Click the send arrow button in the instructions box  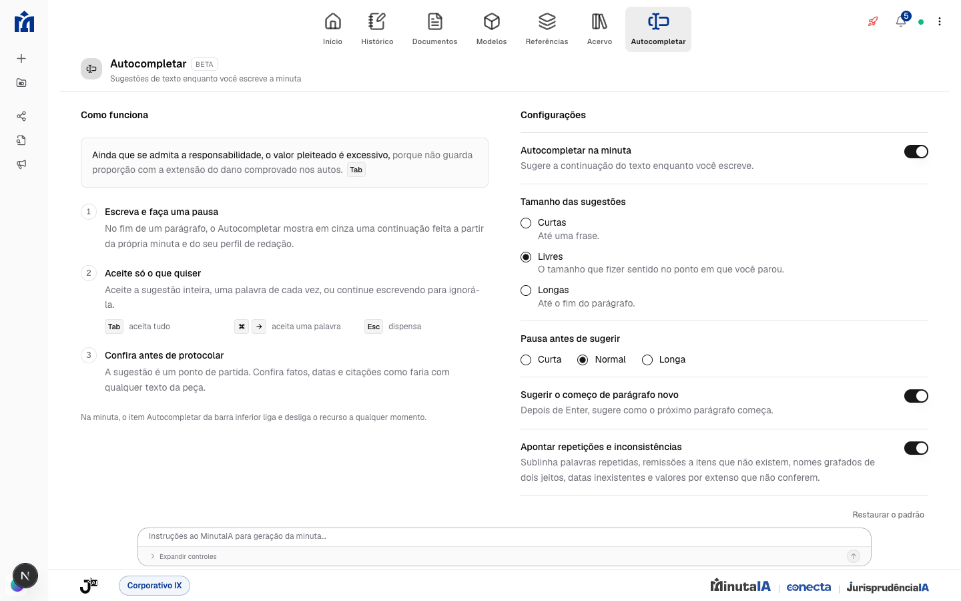pyautogui.click(x=854, y=556)
